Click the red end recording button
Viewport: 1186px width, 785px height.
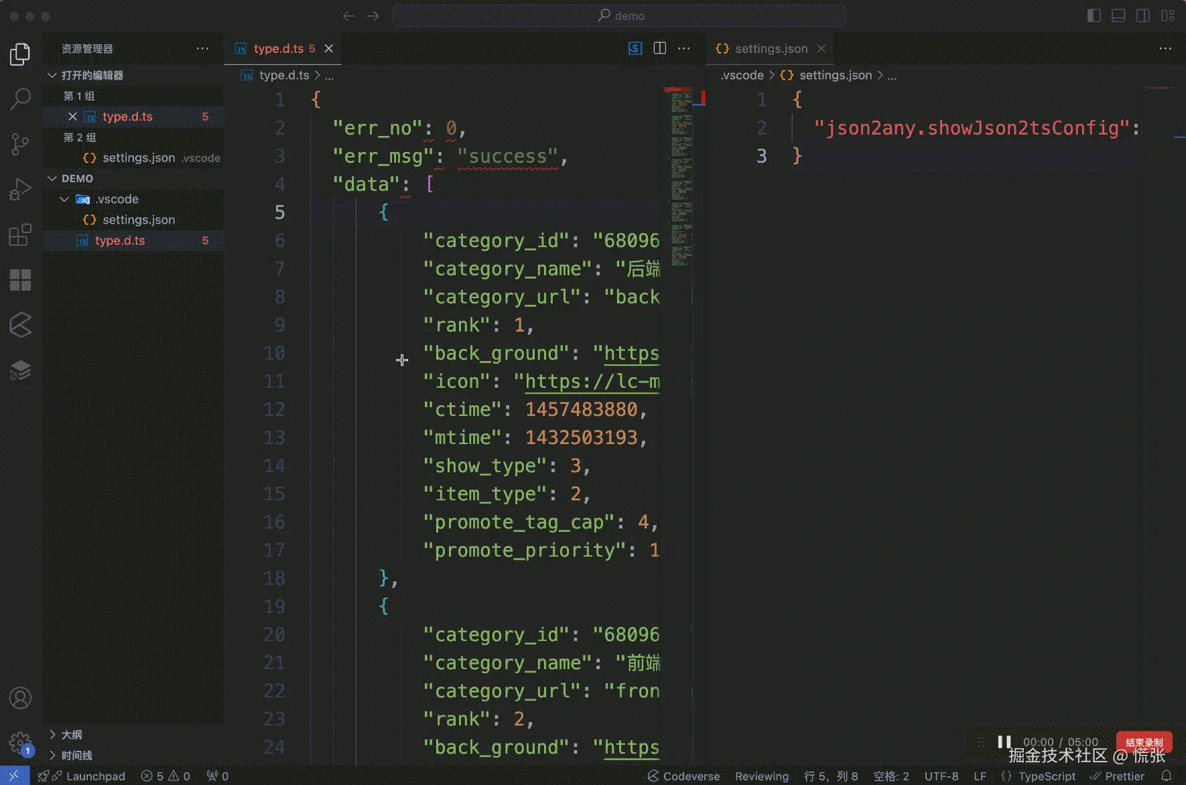[x=1144, y=742]
